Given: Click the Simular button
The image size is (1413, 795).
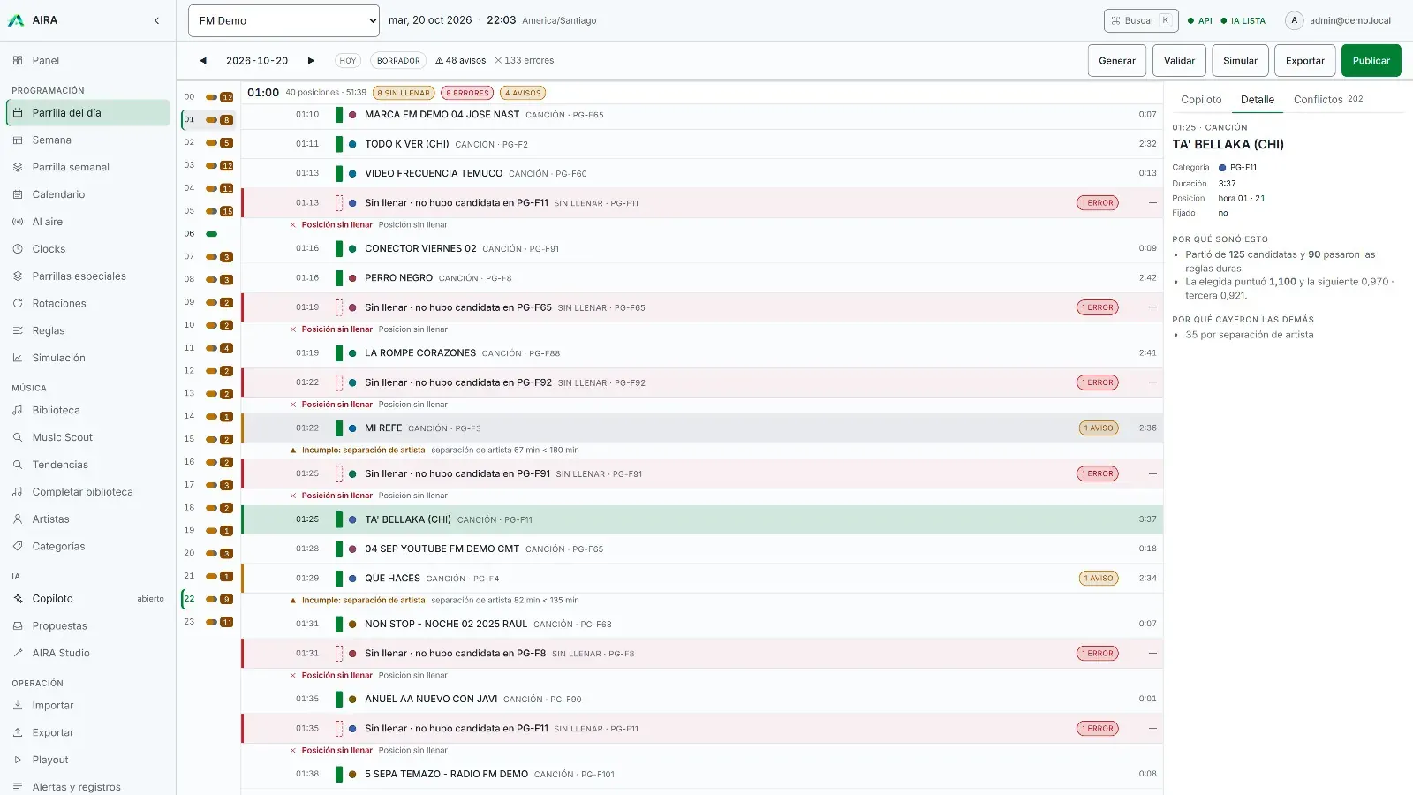Looking at the screenshot, I should 1240,61.
